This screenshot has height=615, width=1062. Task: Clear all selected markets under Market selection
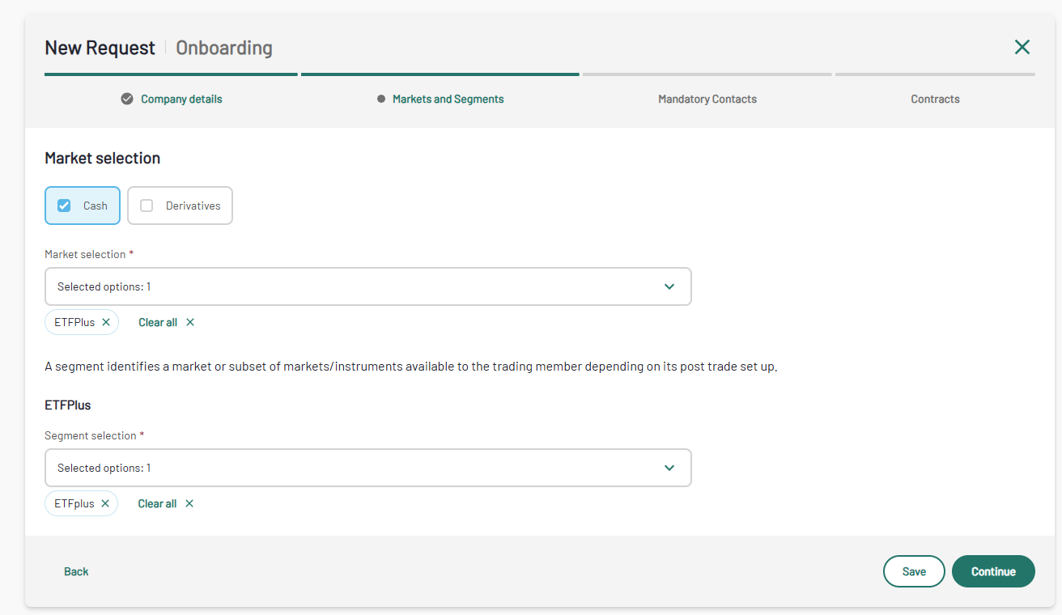166,322
